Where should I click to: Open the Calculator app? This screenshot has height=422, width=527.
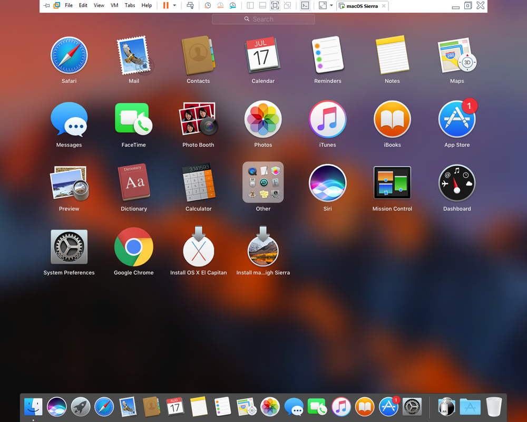coord(198,183)
